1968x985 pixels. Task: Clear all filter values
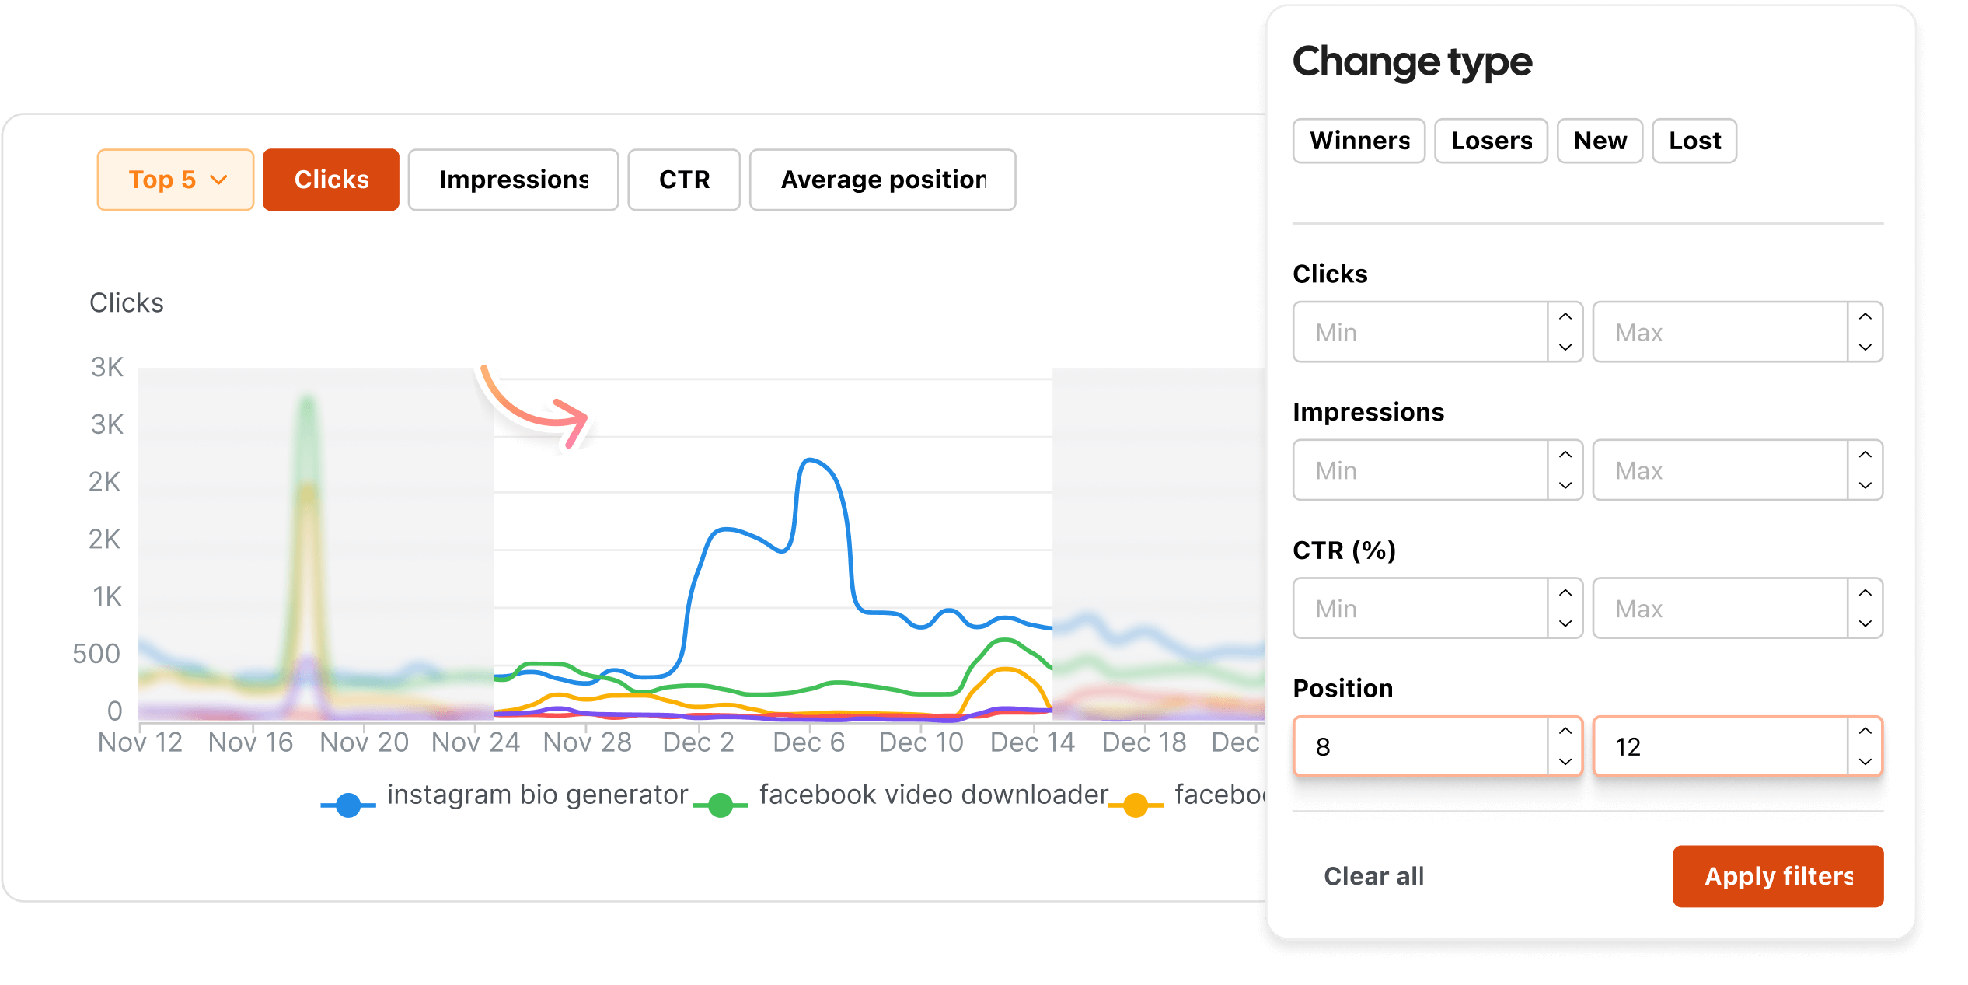point(1373,876)
